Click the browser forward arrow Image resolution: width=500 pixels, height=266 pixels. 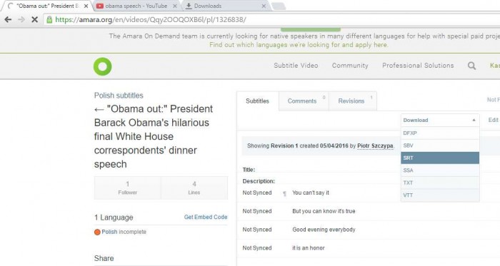(x=21, y=20)
